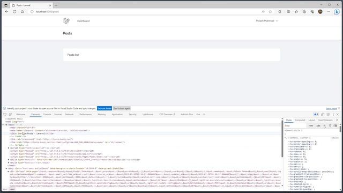Open Customize and control DevTools menu
343x193 pixels.
[x=333, y=114]
